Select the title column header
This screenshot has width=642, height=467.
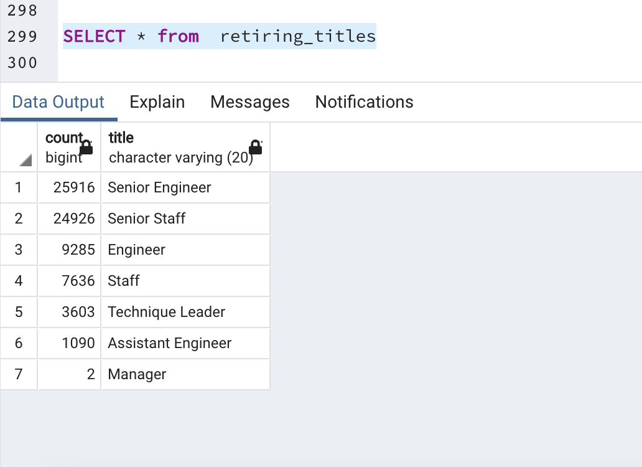tap(185, 148)
